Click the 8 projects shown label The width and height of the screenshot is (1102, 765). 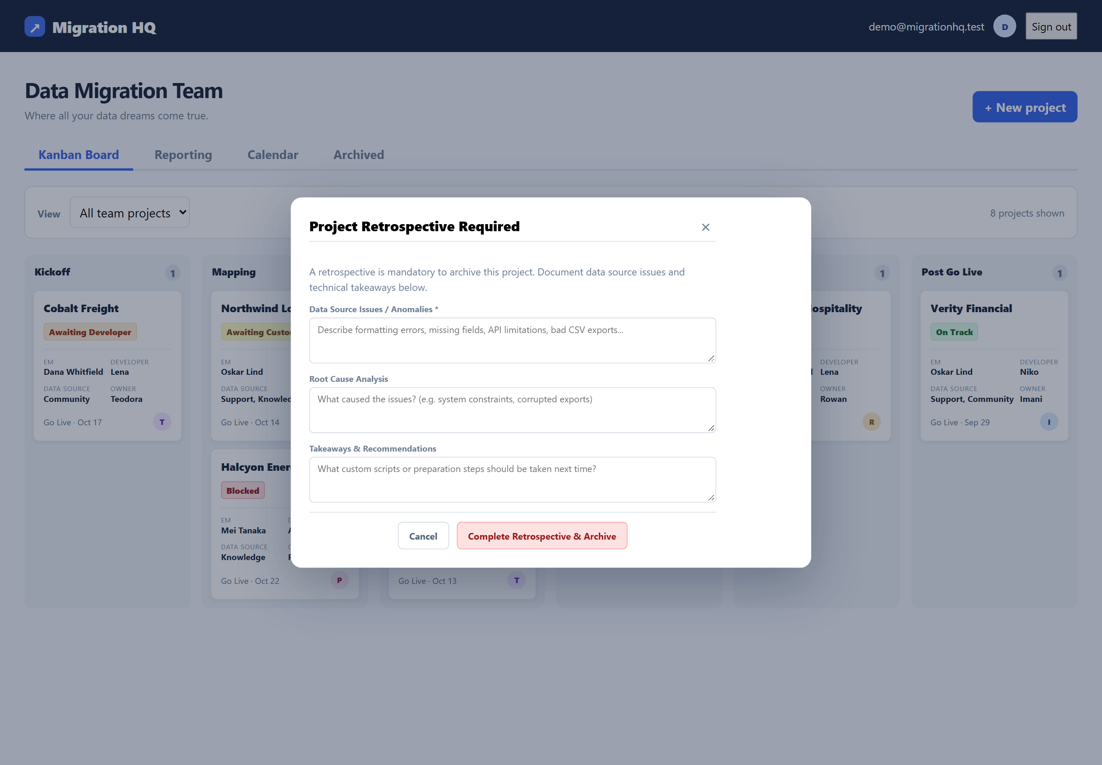[x=1027, y=213]
